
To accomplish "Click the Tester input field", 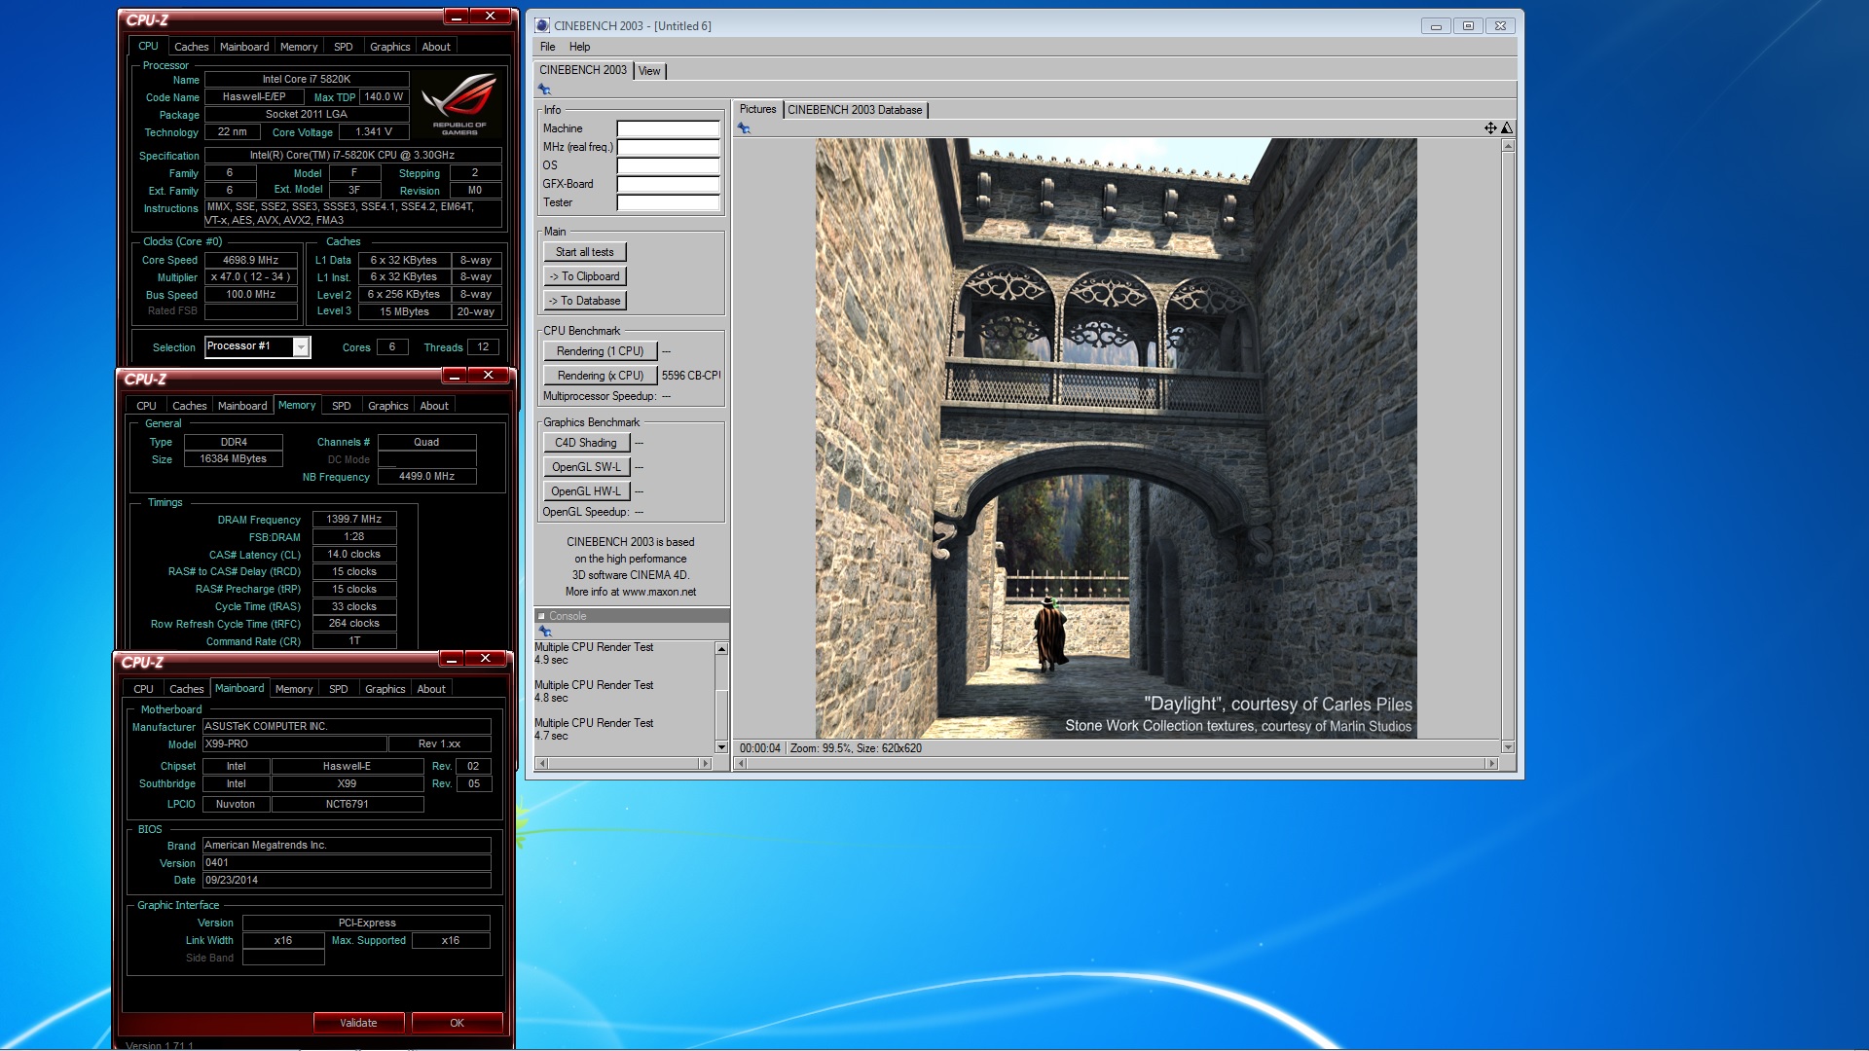I will click(x=669, y=202).
